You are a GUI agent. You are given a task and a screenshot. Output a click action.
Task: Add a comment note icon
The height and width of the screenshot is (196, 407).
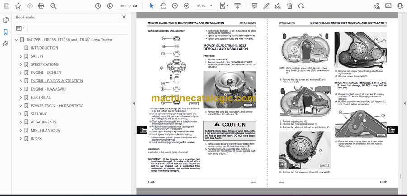point(255,6)
